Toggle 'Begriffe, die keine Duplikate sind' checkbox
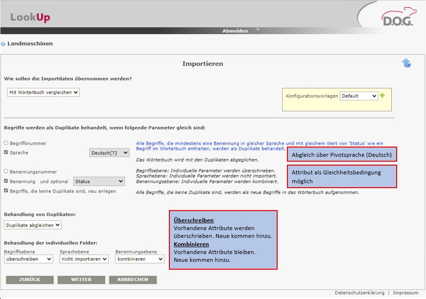The width and height of the screenshot is (426, 299). point(6,191)
